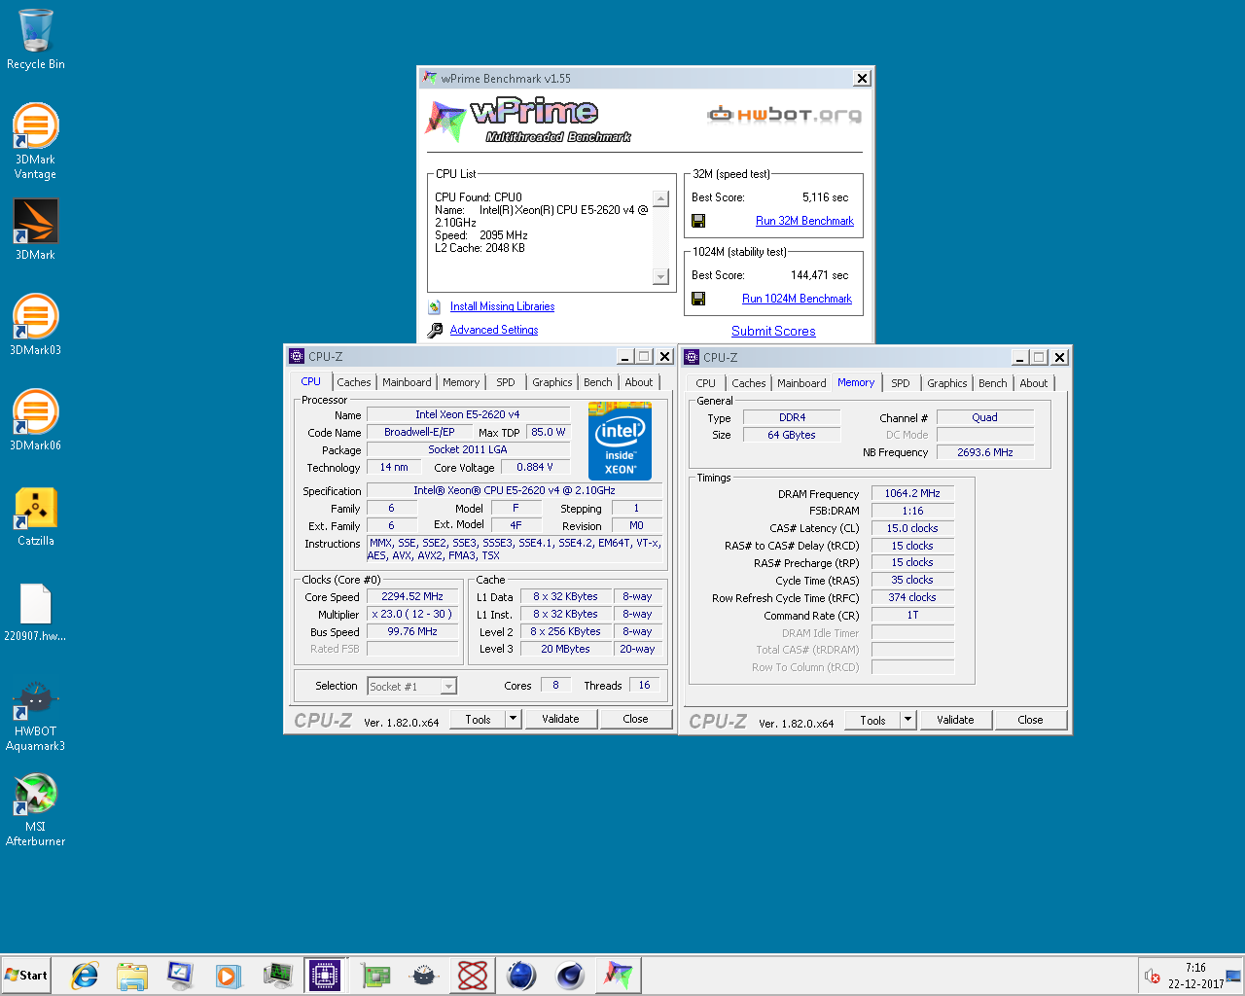1245x996 pixels.
Task: Click the volume muted tray icon
Action: click(x=1153, y=976)
